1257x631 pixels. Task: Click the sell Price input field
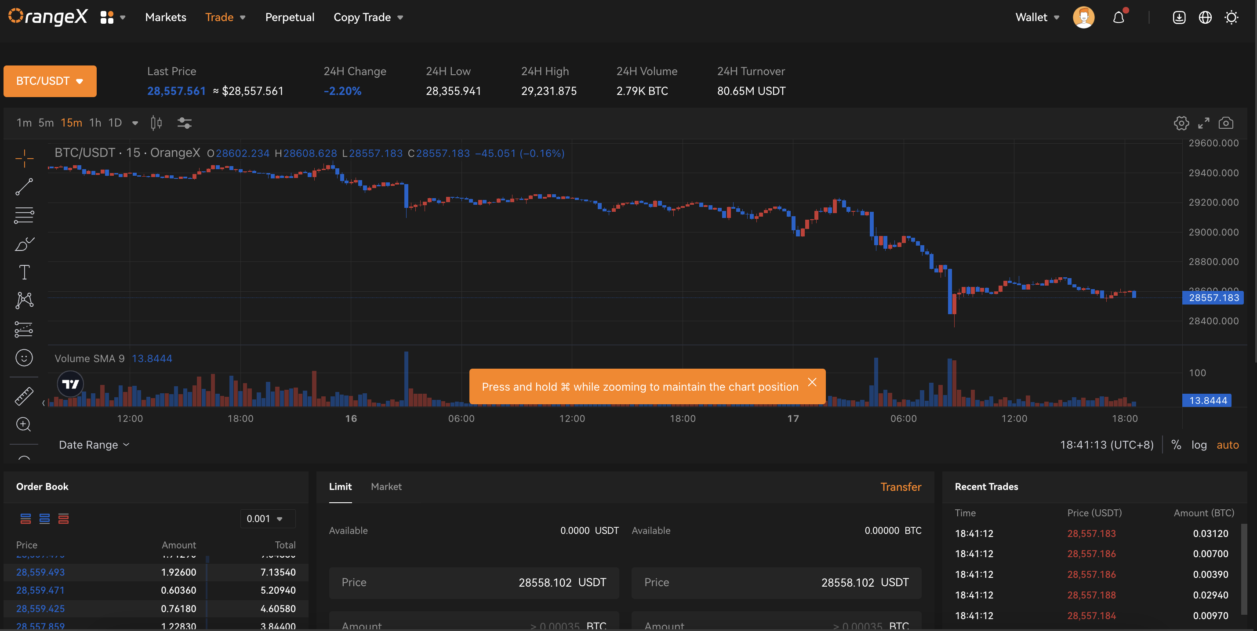point(776,583)
